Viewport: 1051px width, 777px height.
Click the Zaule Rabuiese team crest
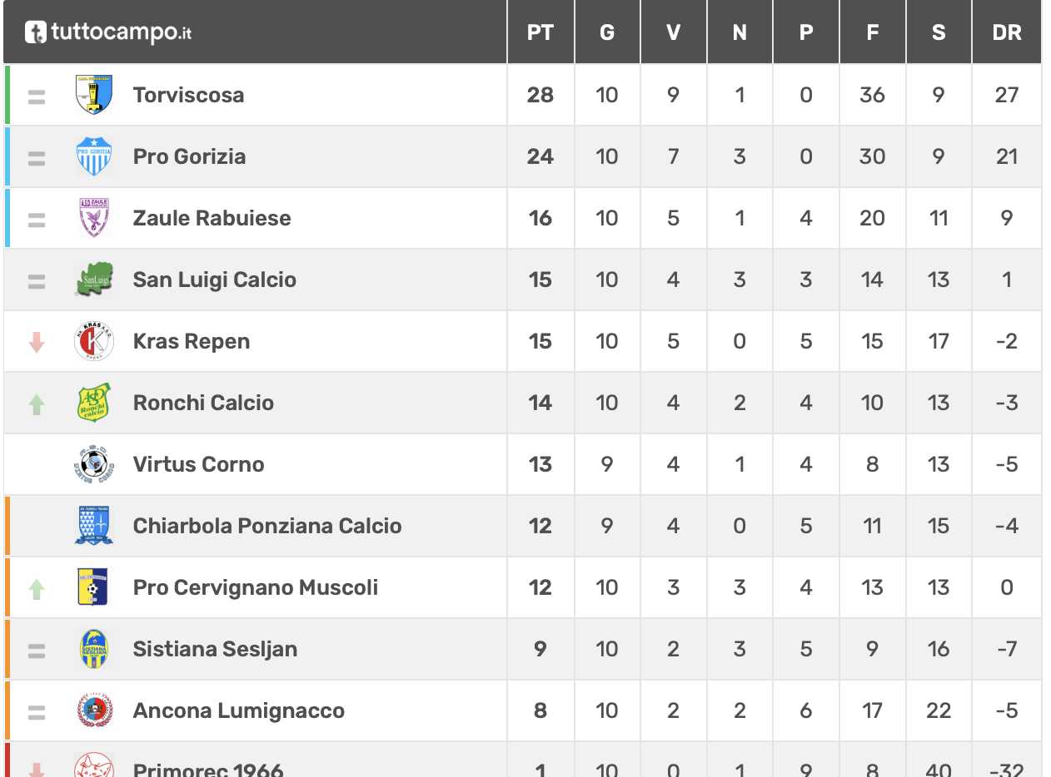[93, 218]
